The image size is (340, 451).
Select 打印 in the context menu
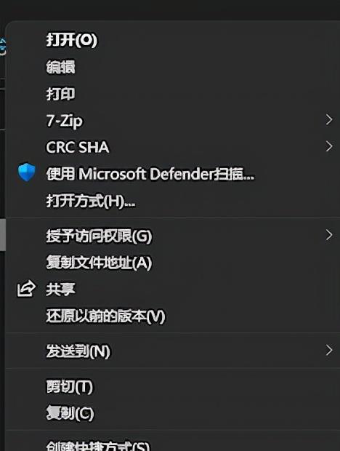(x=60, y=94)
